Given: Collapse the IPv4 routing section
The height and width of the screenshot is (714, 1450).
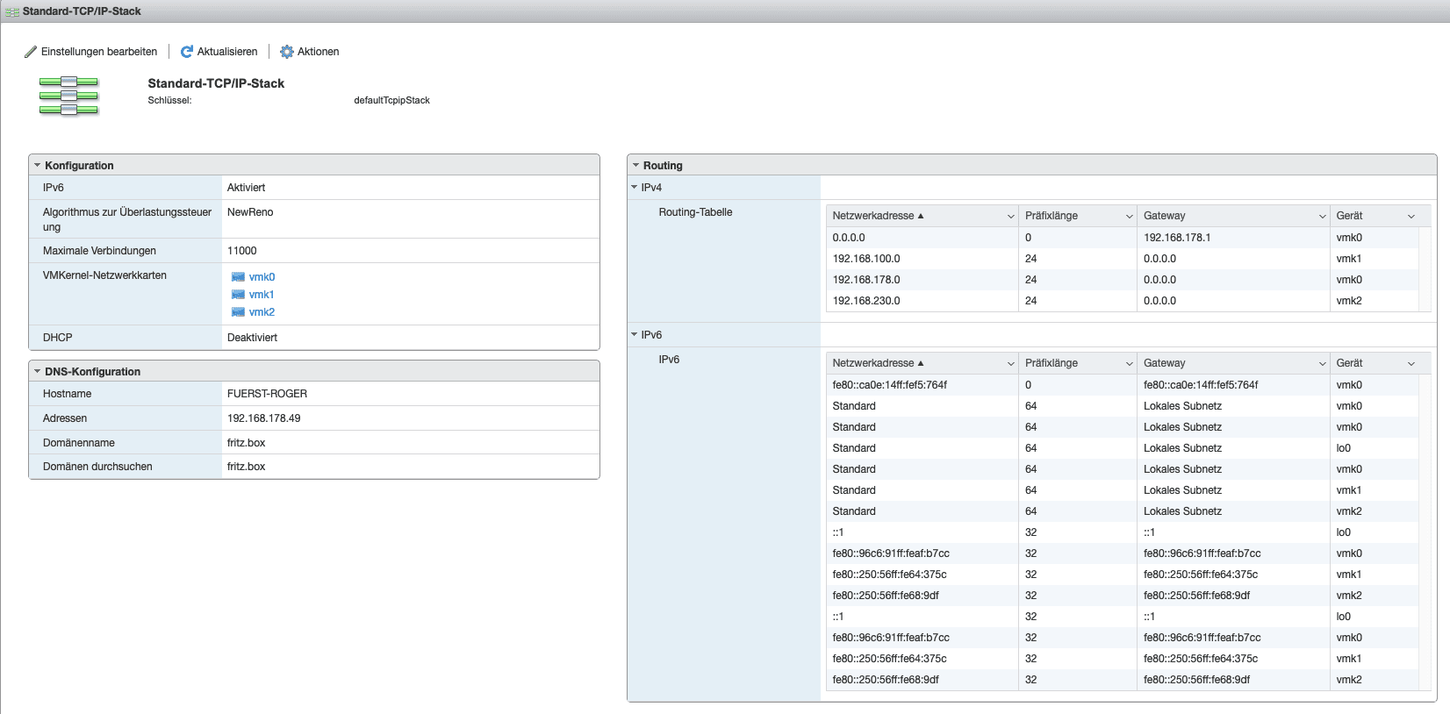Looking at the screenshot, I should (635, 187).
